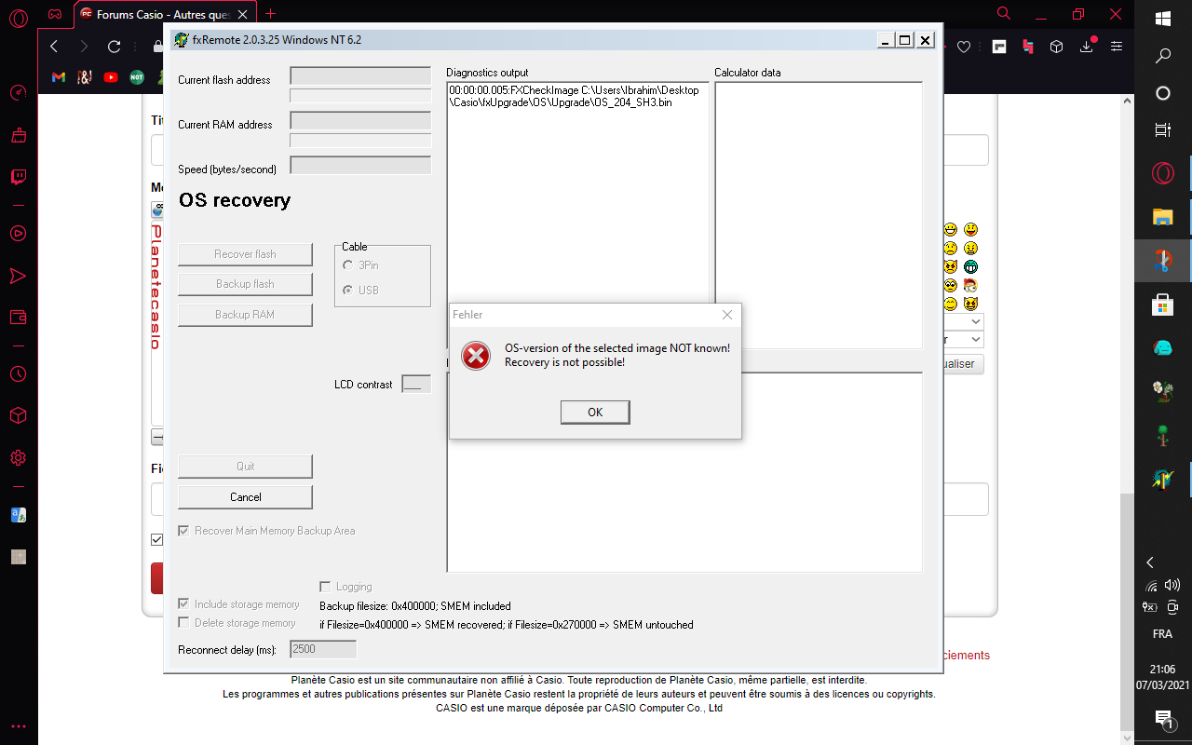The height and width of the screenshot is (745, 1192).
Task: Show hidden tray icons chevron
Action: [x=1150, y=562]
